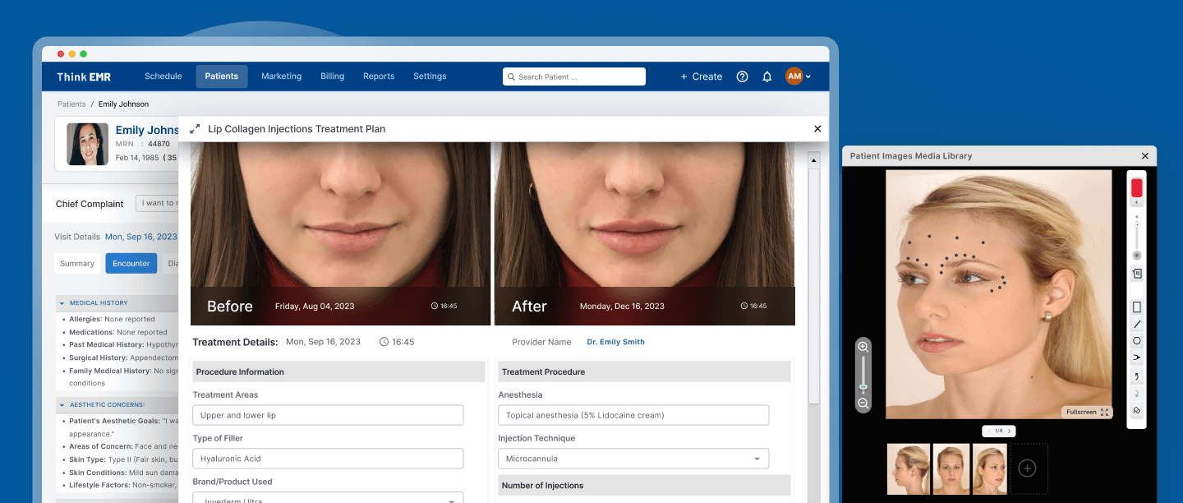
Task: Click the icon below the brush size slider
Action: (x=1137, y=274)
